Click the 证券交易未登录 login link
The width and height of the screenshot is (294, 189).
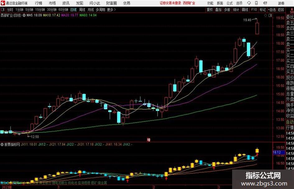tap(170, 3)
